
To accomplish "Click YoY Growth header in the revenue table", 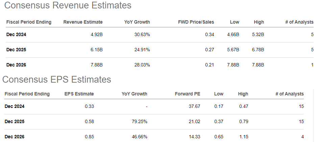I will click(x=137, y=22).
